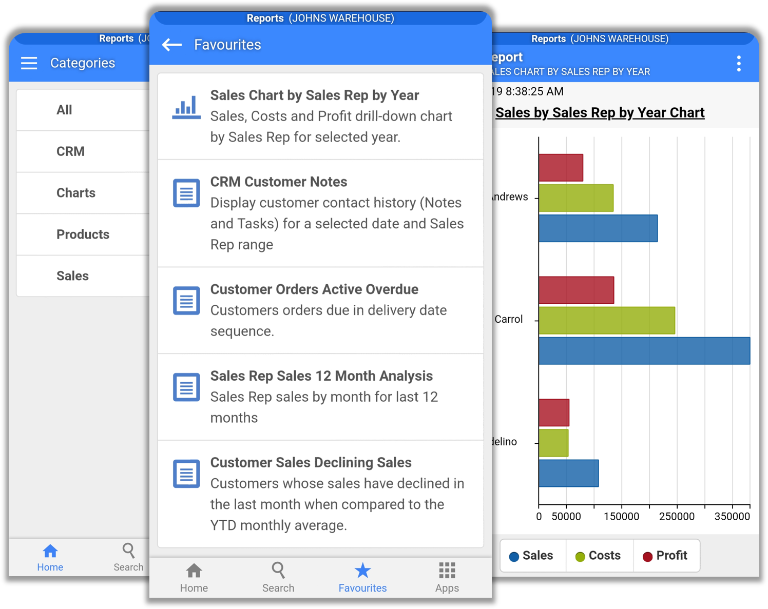Toggle the Costs series in chart legend
The image size is (768, 609).
[599, 556]
